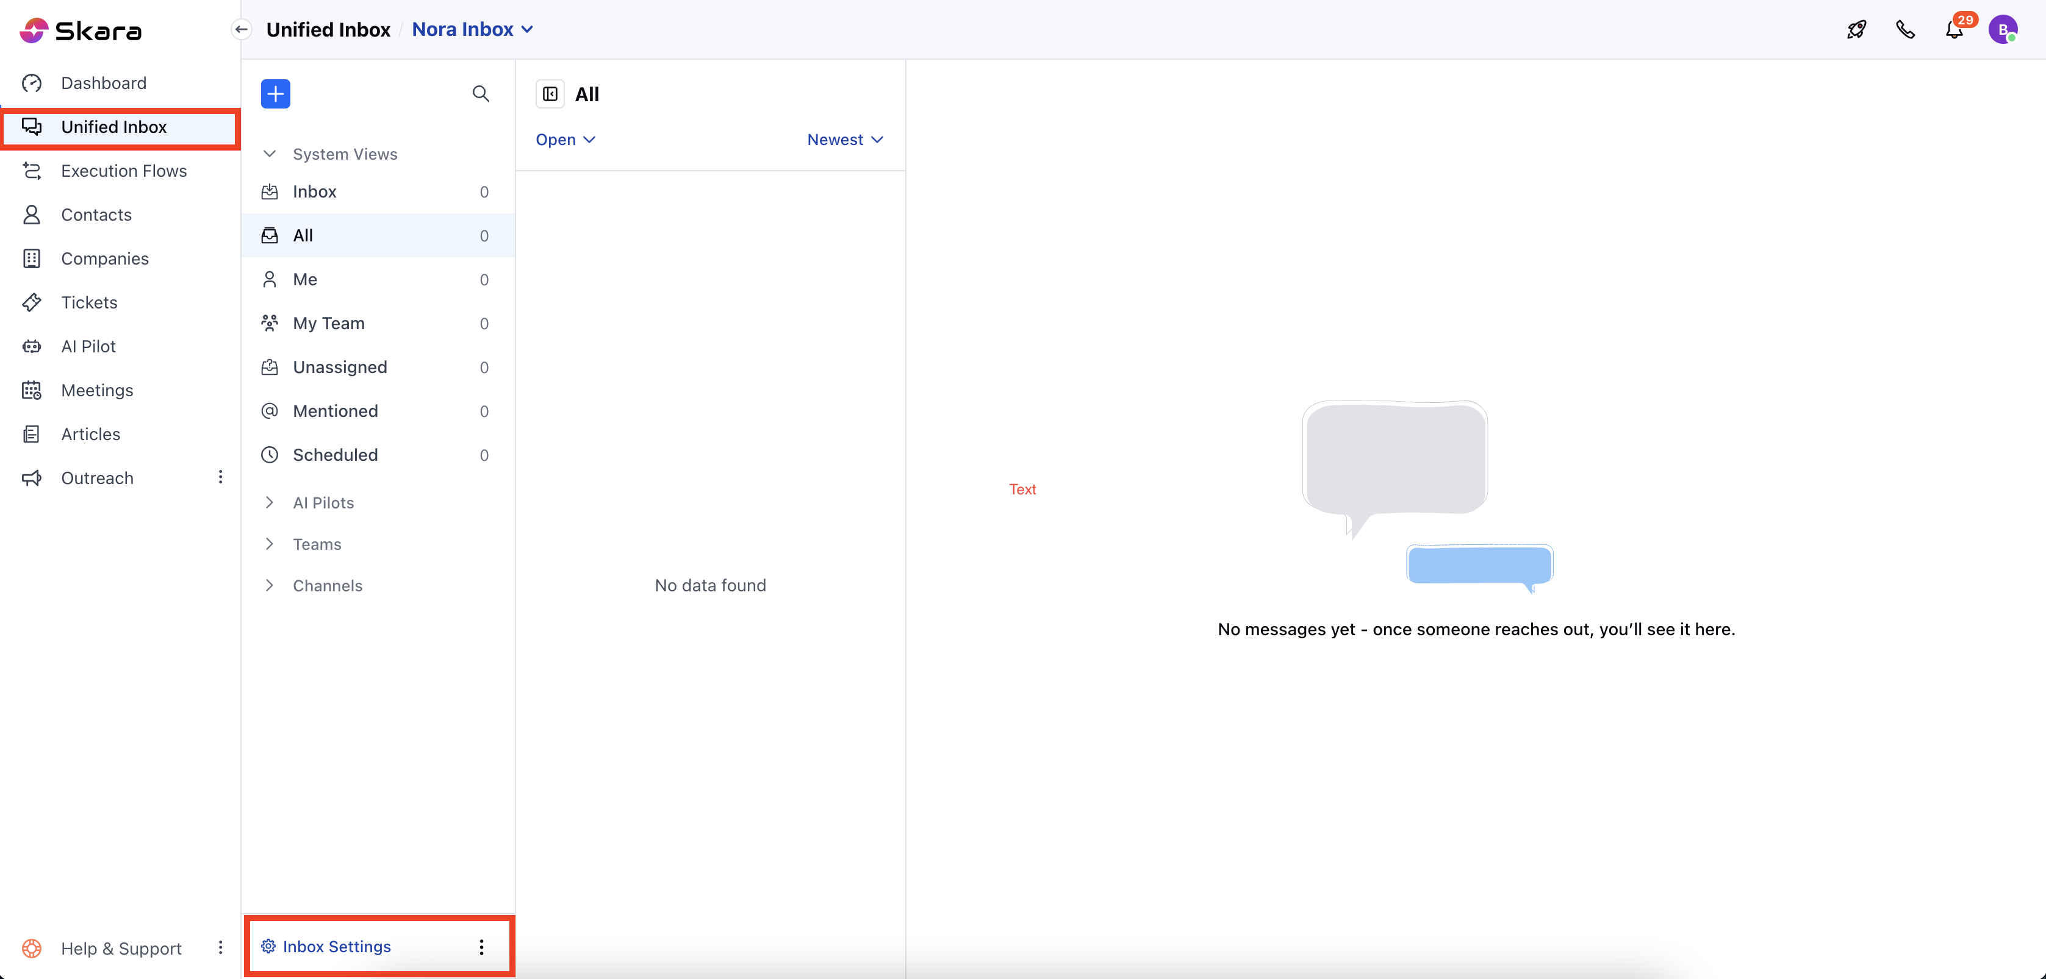Click the blue plus new conversation button
The image size is (2046, 979).
[275, 94]
